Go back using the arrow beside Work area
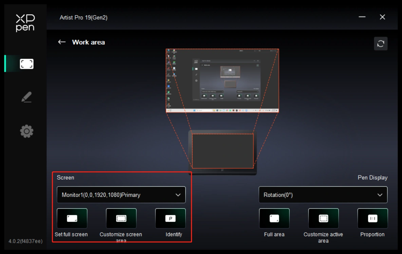402x254 pixels. [x=62, y=42]
